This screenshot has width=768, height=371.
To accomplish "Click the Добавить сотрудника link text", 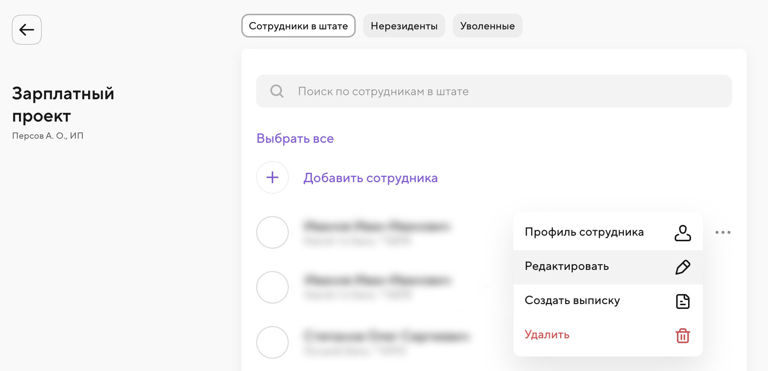I will 370,178.
